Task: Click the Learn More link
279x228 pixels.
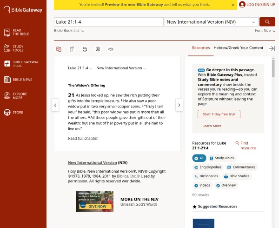Action: click(x=212, y=126)
